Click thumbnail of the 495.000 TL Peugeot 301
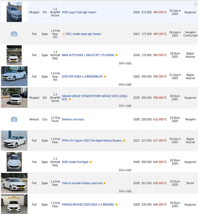The width and height of the screenshot is (198, 214). point(14,12)
